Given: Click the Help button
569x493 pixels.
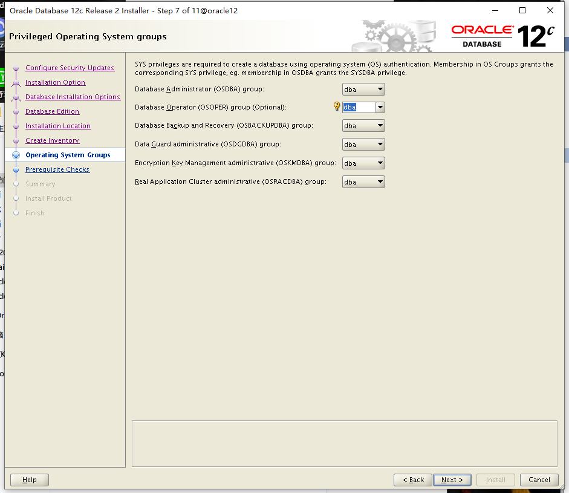Looking at the screenshot, I should pyautogui.click(x=30, y=480).
